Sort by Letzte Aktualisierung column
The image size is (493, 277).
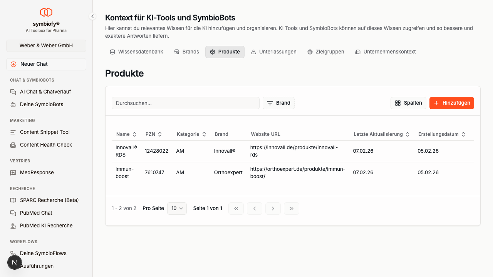coord(381,134)
